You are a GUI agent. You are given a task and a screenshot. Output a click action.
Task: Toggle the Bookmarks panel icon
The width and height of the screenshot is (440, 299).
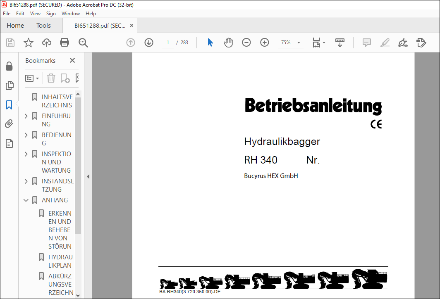click(x=9, y=105)
